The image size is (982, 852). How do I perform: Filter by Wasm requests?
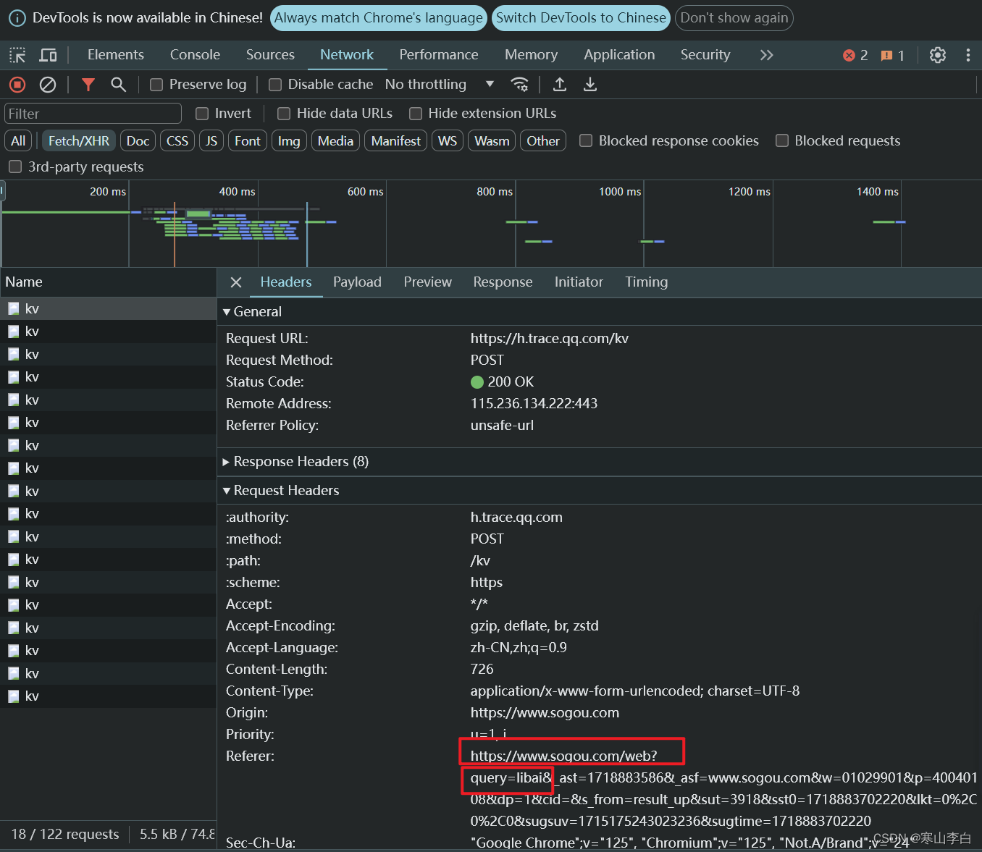coord(492,141)
